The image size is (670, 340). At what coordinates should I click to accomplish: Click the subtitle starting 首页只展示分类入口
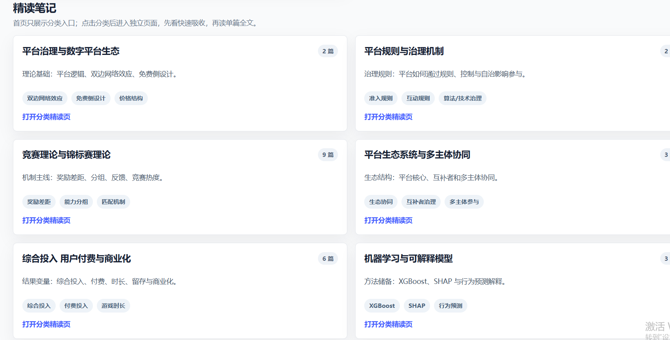pyautogui.click(x=136, y=23)
